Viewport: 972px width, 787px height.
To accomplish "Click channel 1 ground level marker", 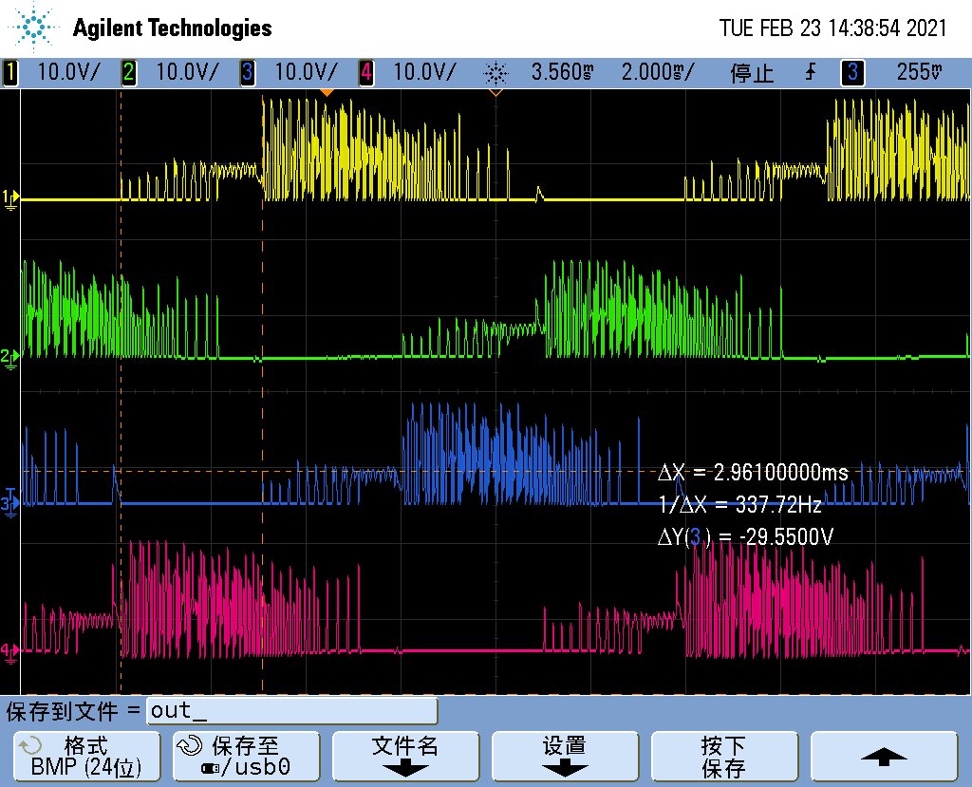I will (9, 199).
